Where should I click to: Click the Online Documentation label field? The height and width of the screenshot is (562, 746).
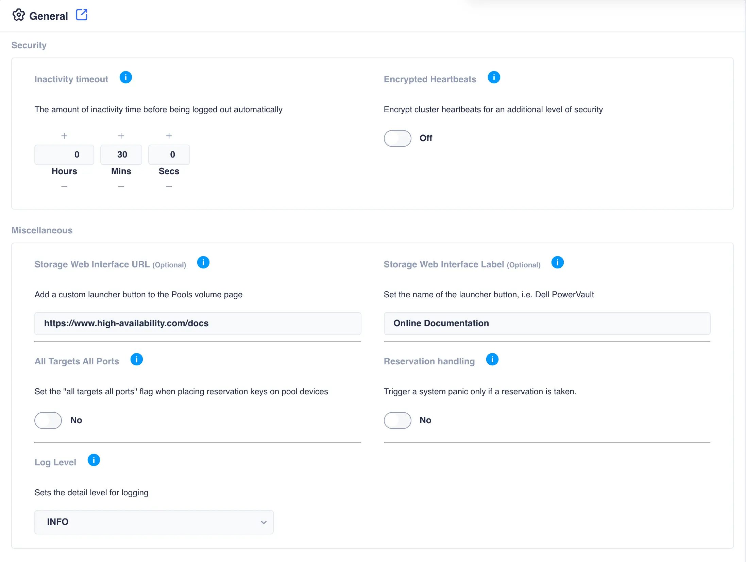(547, 323)
